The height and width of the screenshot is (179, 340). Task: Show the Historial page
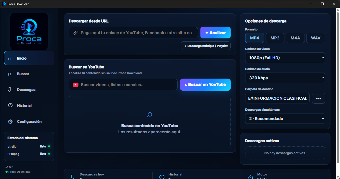(29, 105)
